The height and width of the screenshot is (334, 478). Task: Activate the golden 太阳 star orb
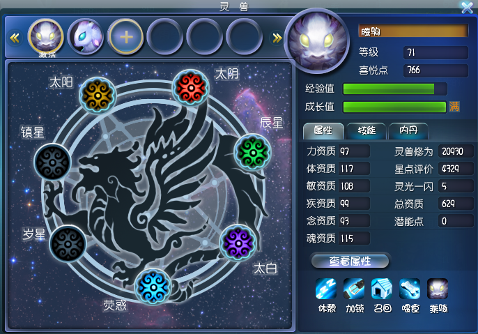pyautogui.click(x=98, y=95)
